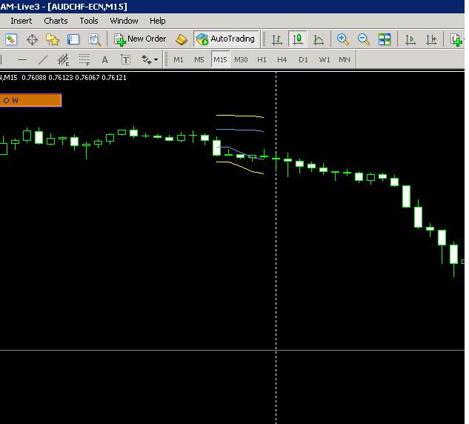The width and height of the screenshot is (469, 424).
Task: Toggle the Terminal window icon
Action: 73,39
